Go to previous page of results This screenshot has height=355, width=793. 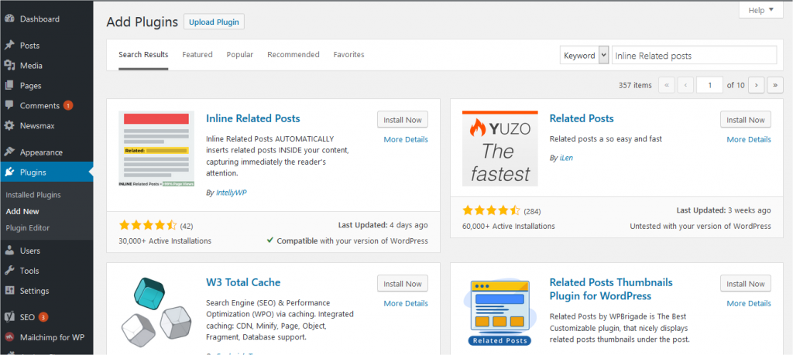pos(685,85)
